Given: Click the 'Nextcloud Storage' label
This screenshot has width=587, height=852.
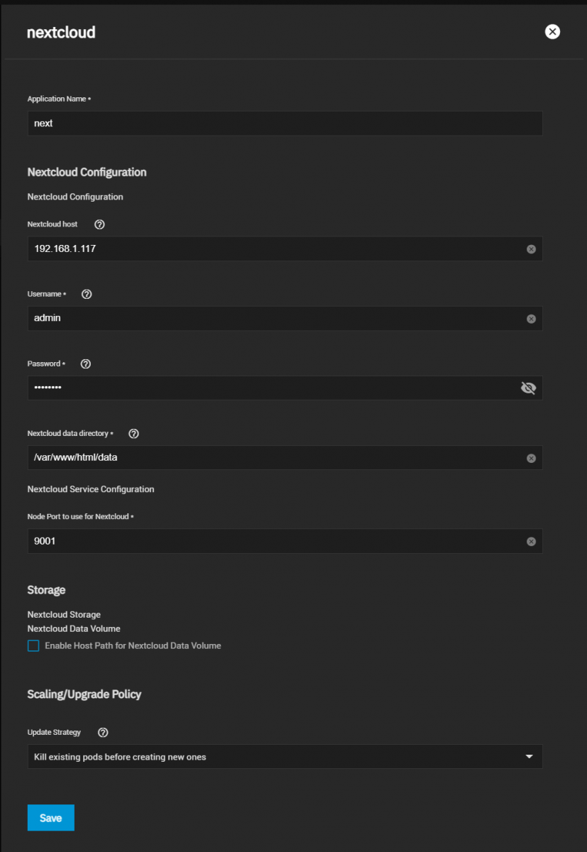Looking at the screenshot, I should point(64,614).
